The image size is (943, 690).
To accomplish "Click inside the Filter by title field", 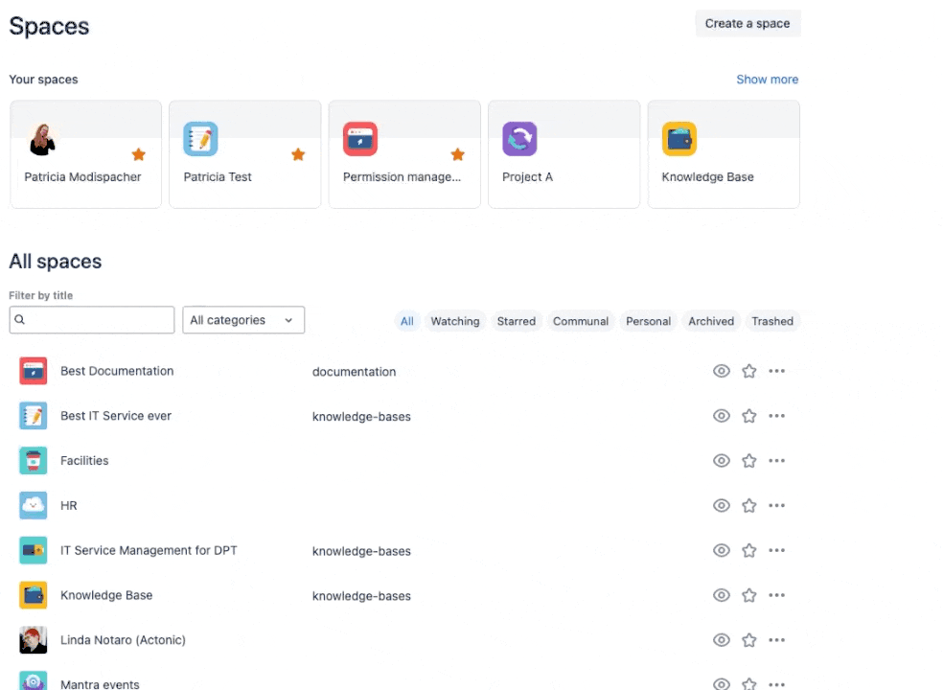I will [91, 319].
